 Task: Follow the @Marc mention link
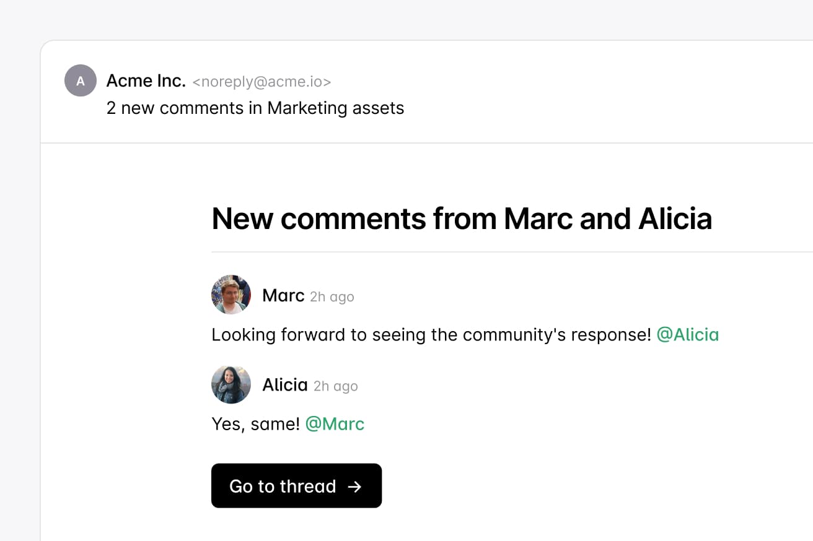pyautogui.click(x=335, y=424)
